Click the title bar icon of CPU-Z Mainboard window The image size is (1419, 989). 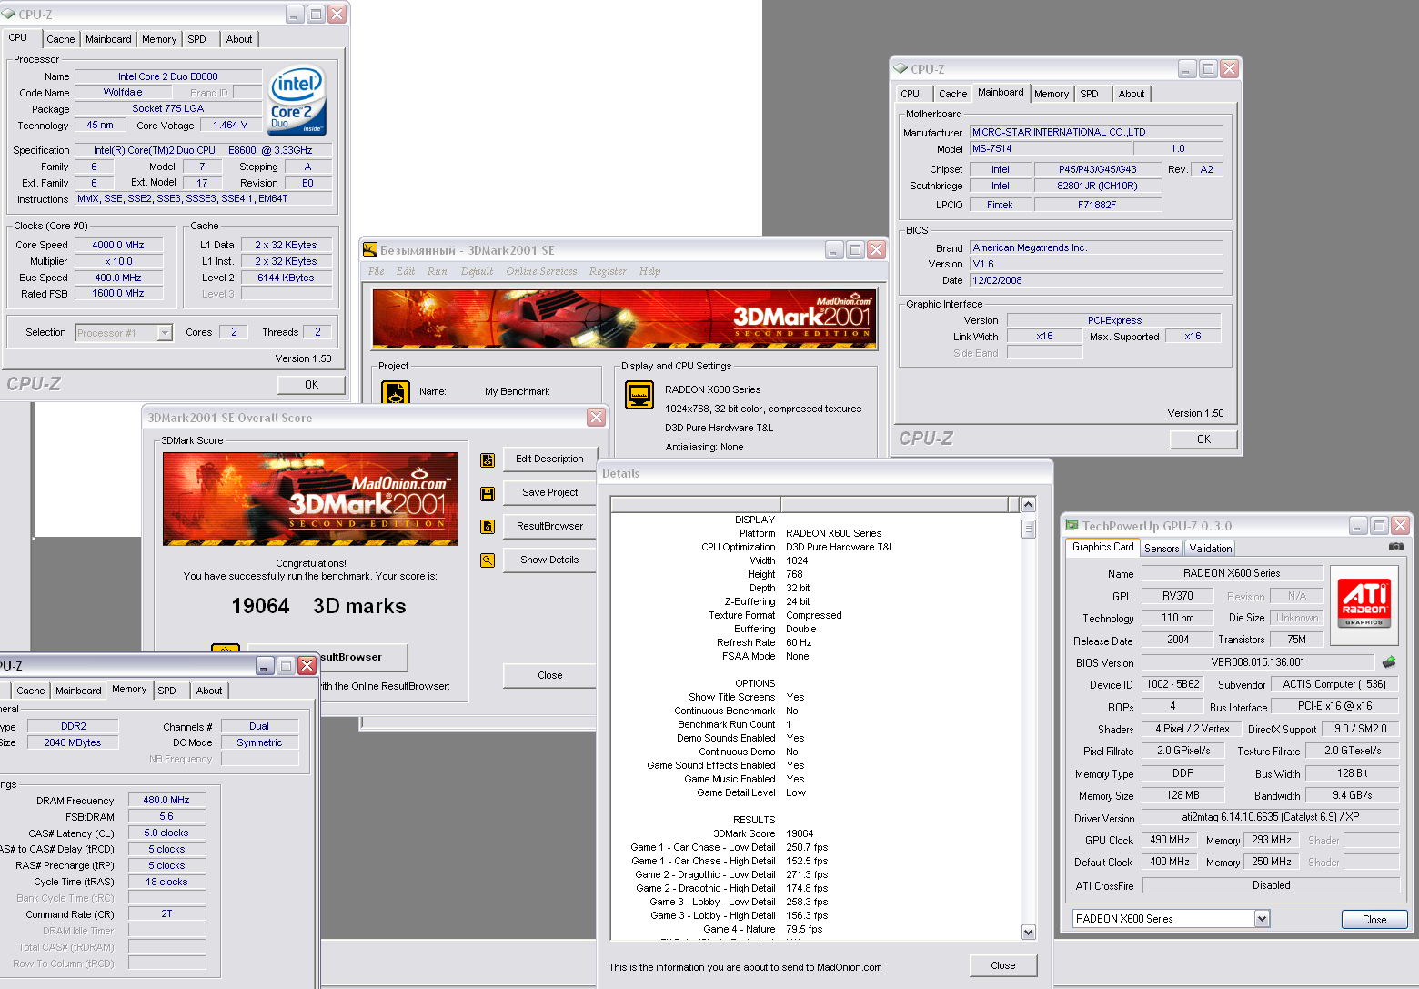901,68
